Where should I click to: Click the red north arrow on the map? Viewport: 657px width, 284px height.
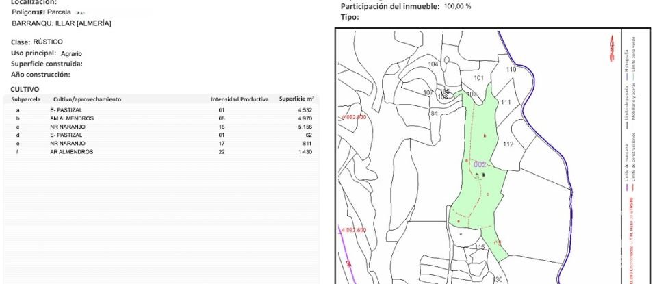click(612, 49)
